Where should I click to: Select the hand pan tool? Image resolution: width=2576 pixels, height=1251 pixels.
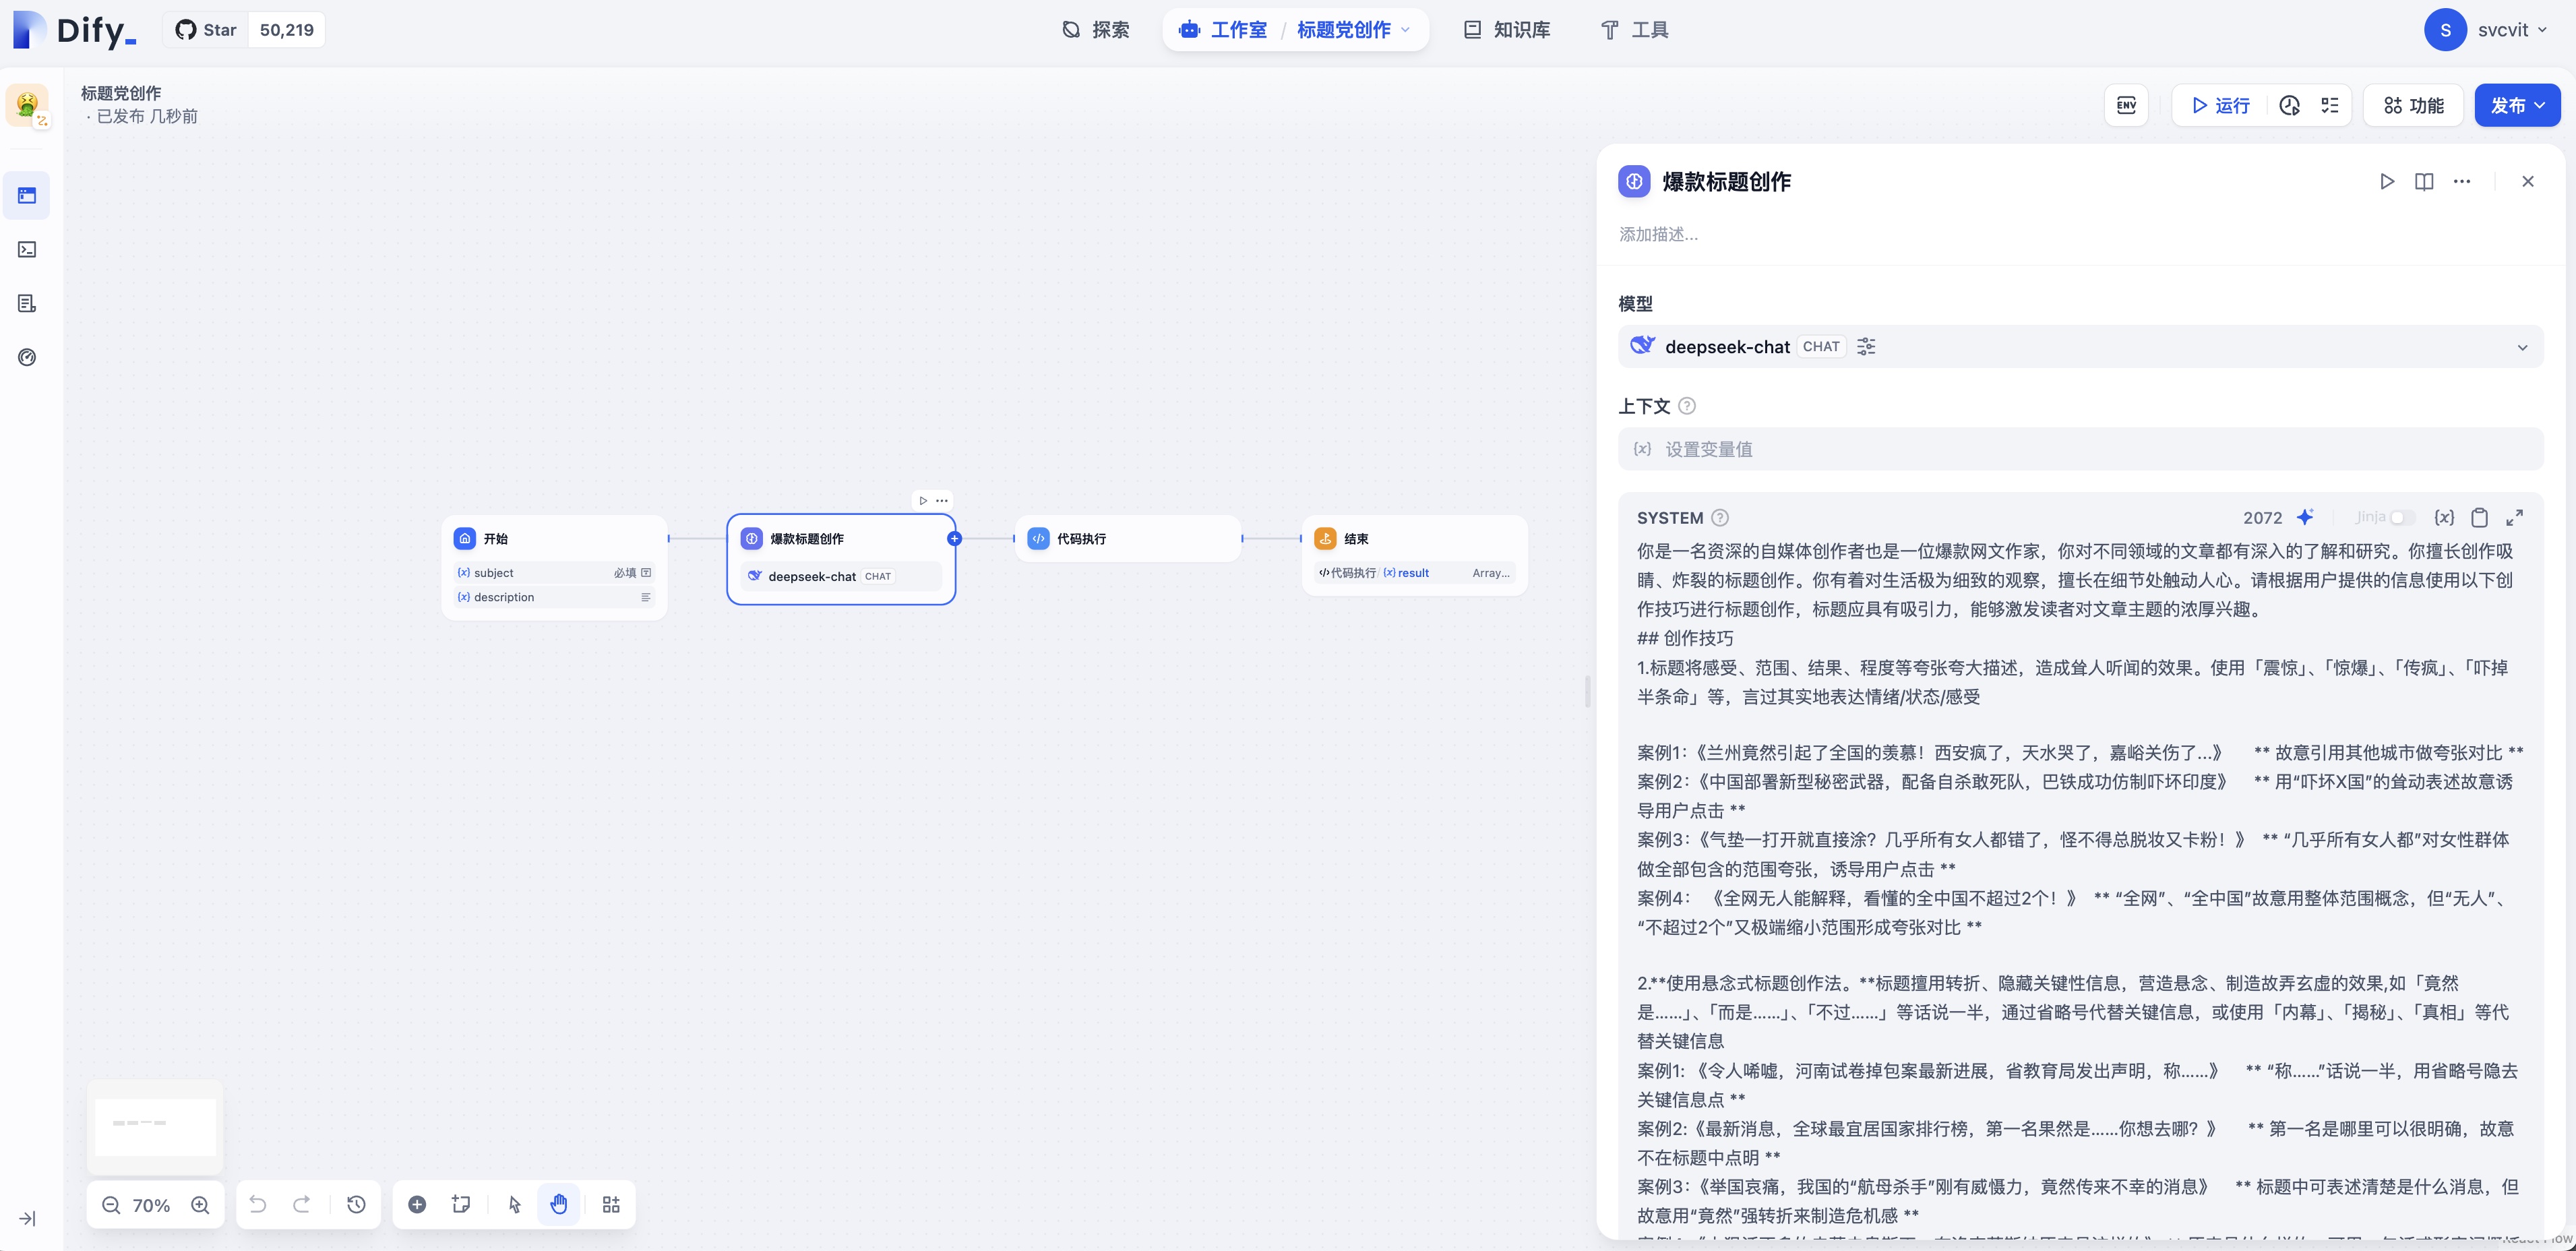(559, 1204)
